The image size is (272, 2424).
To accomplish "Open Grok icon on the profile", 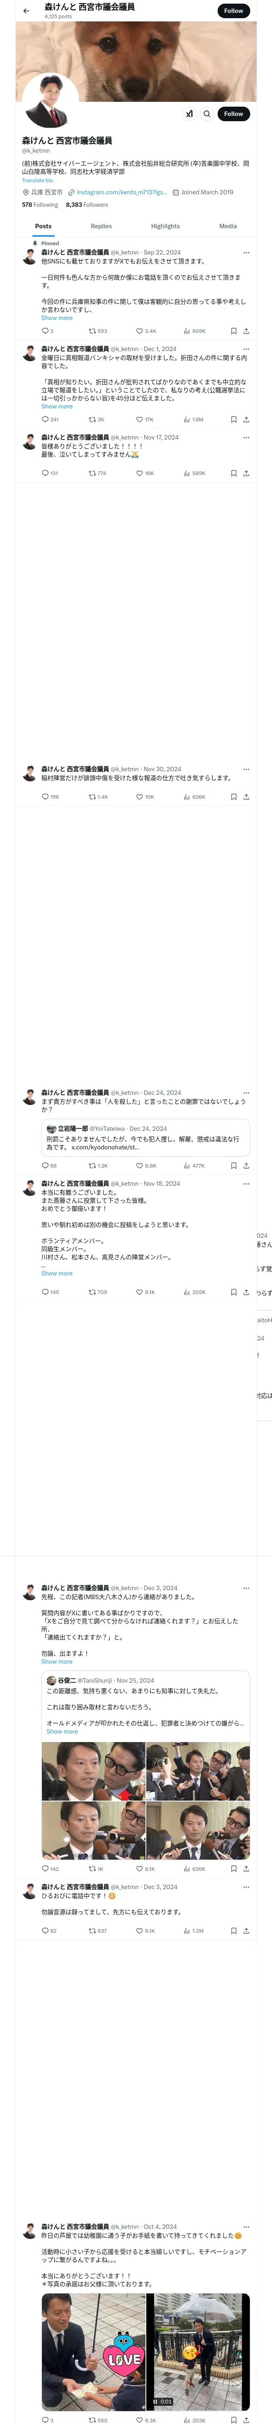I will (x=189, y=114).
